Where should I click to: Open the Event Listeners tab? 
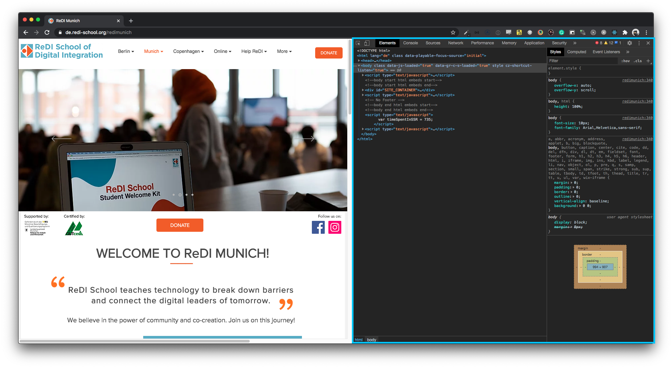pyautogui.click(x=606, y=52)
